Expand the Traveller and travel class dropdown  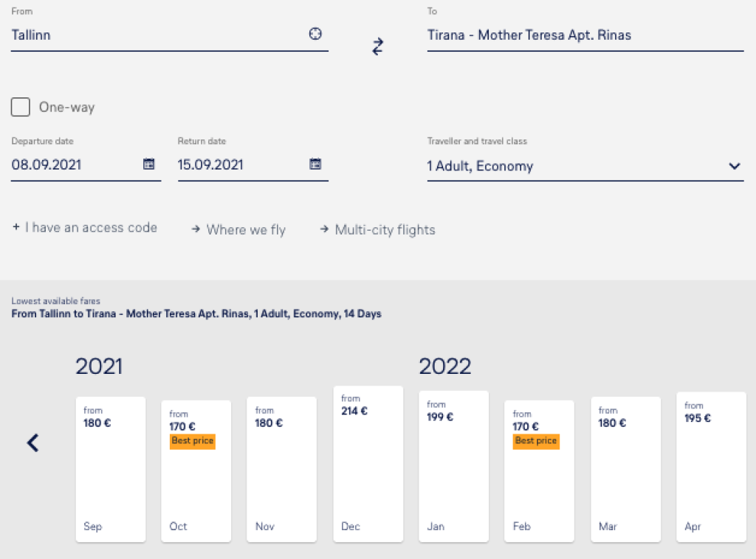[734, 166]
